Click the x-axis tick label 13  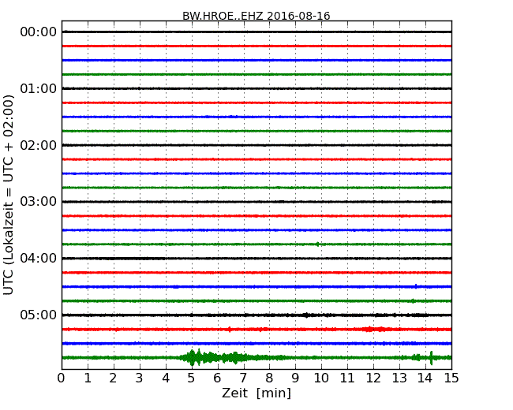(x=399, y=378)
